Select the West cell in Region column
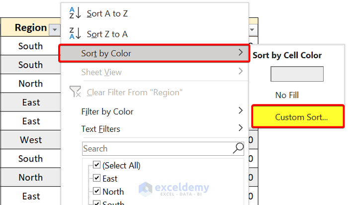The image size is (348, 205). (30, 140)
